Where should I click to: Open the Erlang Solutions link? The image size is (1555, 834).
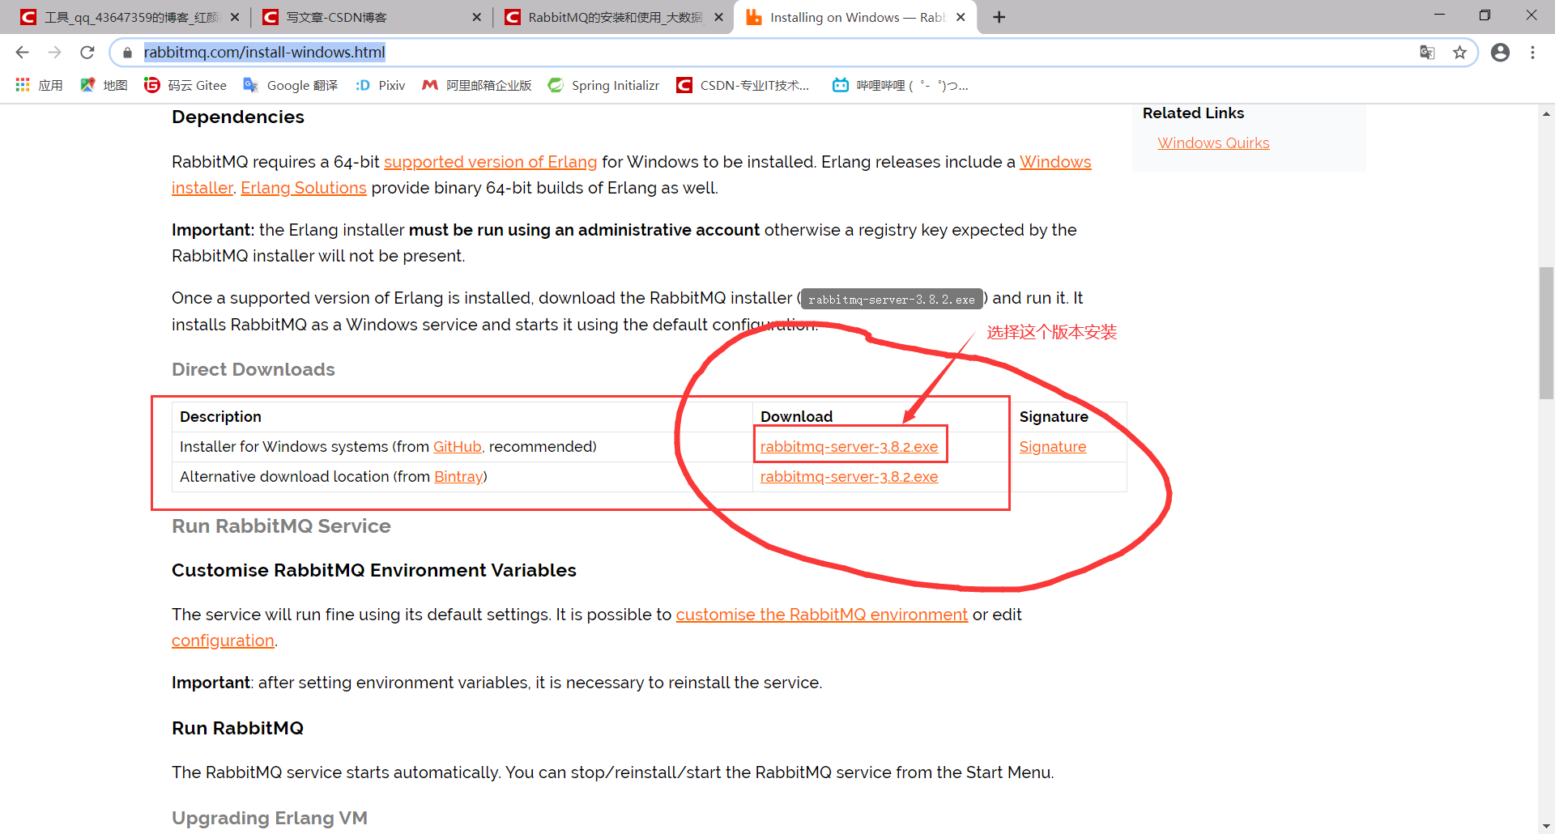(x=303, y=188)
